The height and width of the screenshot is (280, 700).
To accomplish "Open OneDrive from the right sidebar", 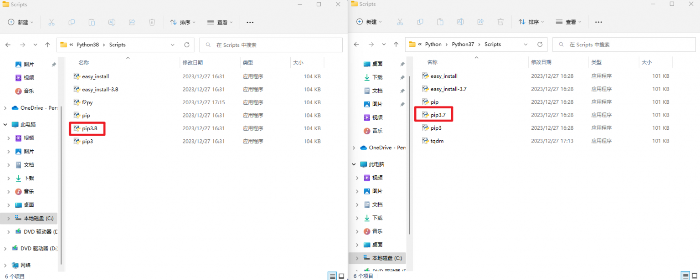I will pos(384,148).
